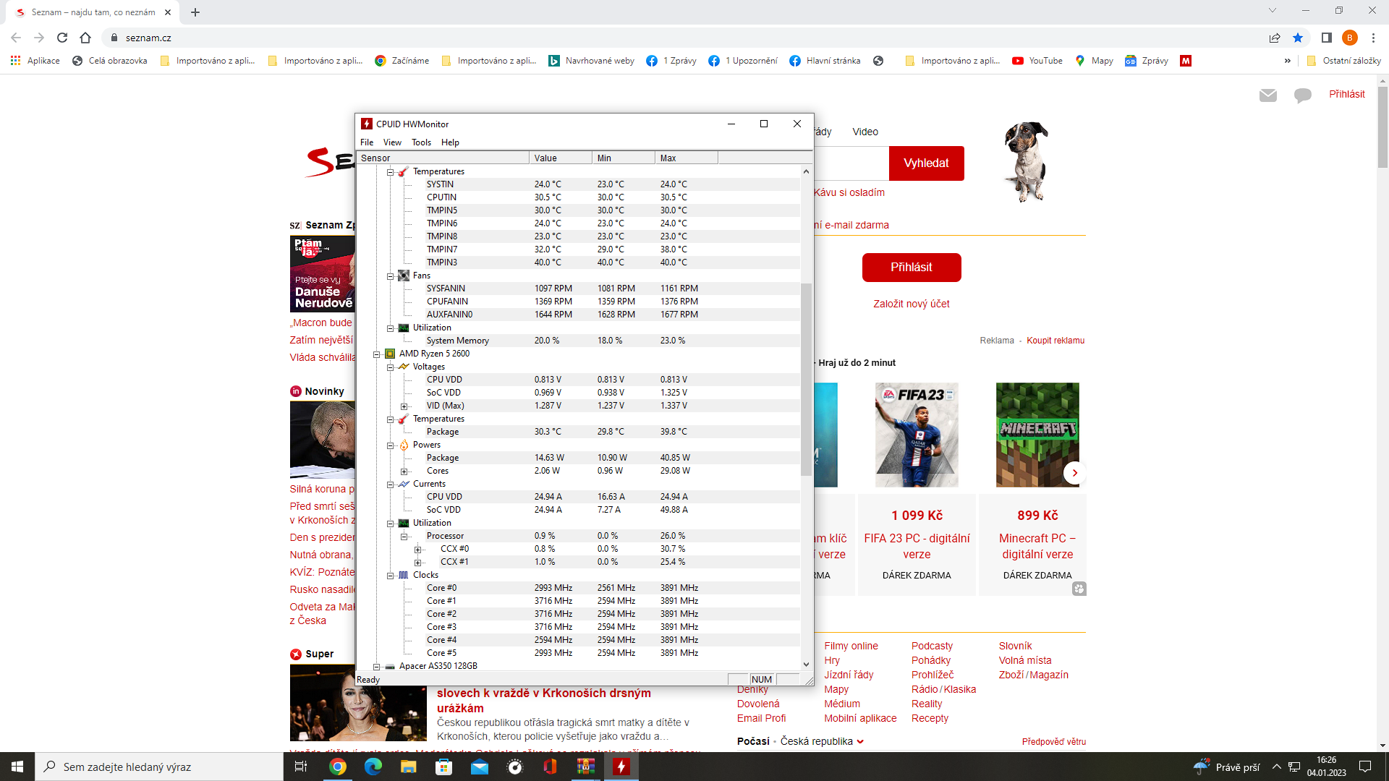Expand the CCX #0 node
The height and width of the screenshot is (781, 1389).
417,550
